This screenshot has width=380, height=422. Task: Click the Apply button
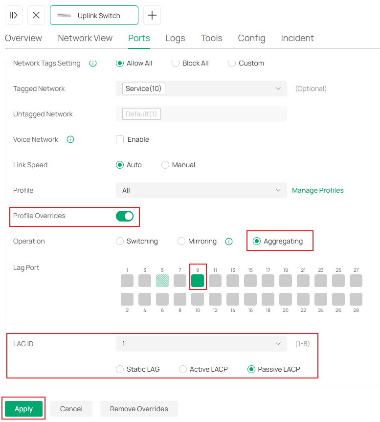tap(23, 409)
